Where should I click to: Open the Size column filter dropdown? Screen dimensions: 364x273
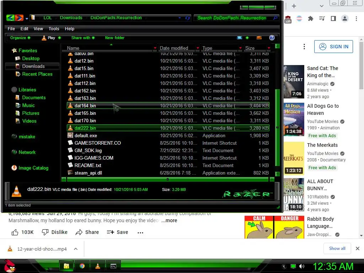click(x=269, y=48)
